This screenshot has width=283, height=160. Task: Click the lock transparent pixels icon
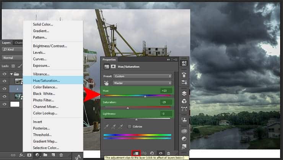coord(13,66)
